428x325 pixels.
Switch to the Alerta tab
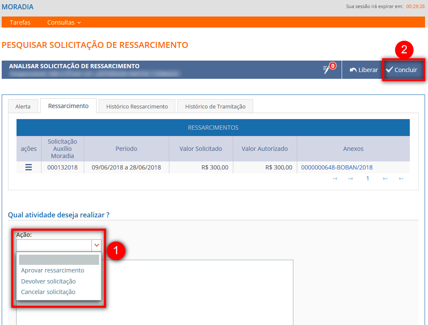pyautogui.click(x=23, y=106)
